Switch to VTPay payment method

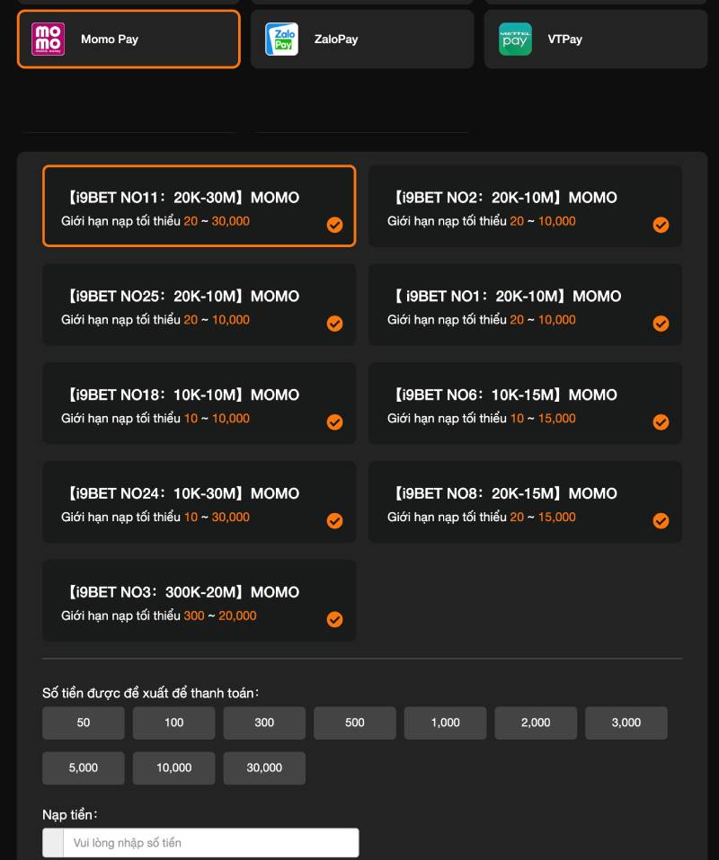pyautogui.click(x=593, y=40)
